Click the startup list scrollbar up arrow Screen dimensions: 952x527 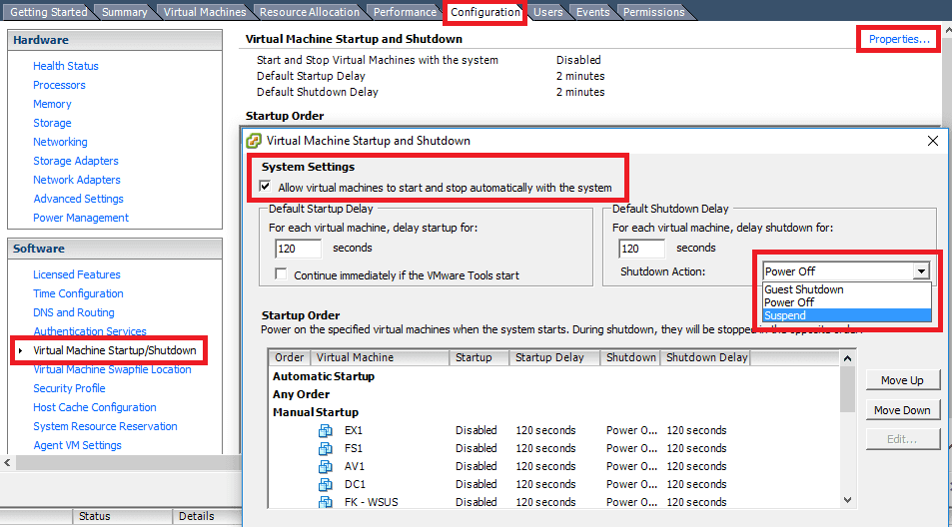tap(847, 358)
